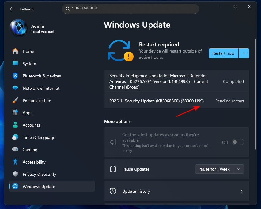Click the Completed status text
The image size is (261, 209).
point(233,81)
